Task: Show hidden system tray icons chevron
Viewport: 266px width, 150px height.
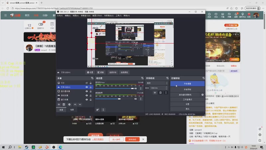Action: pos(229,147)
